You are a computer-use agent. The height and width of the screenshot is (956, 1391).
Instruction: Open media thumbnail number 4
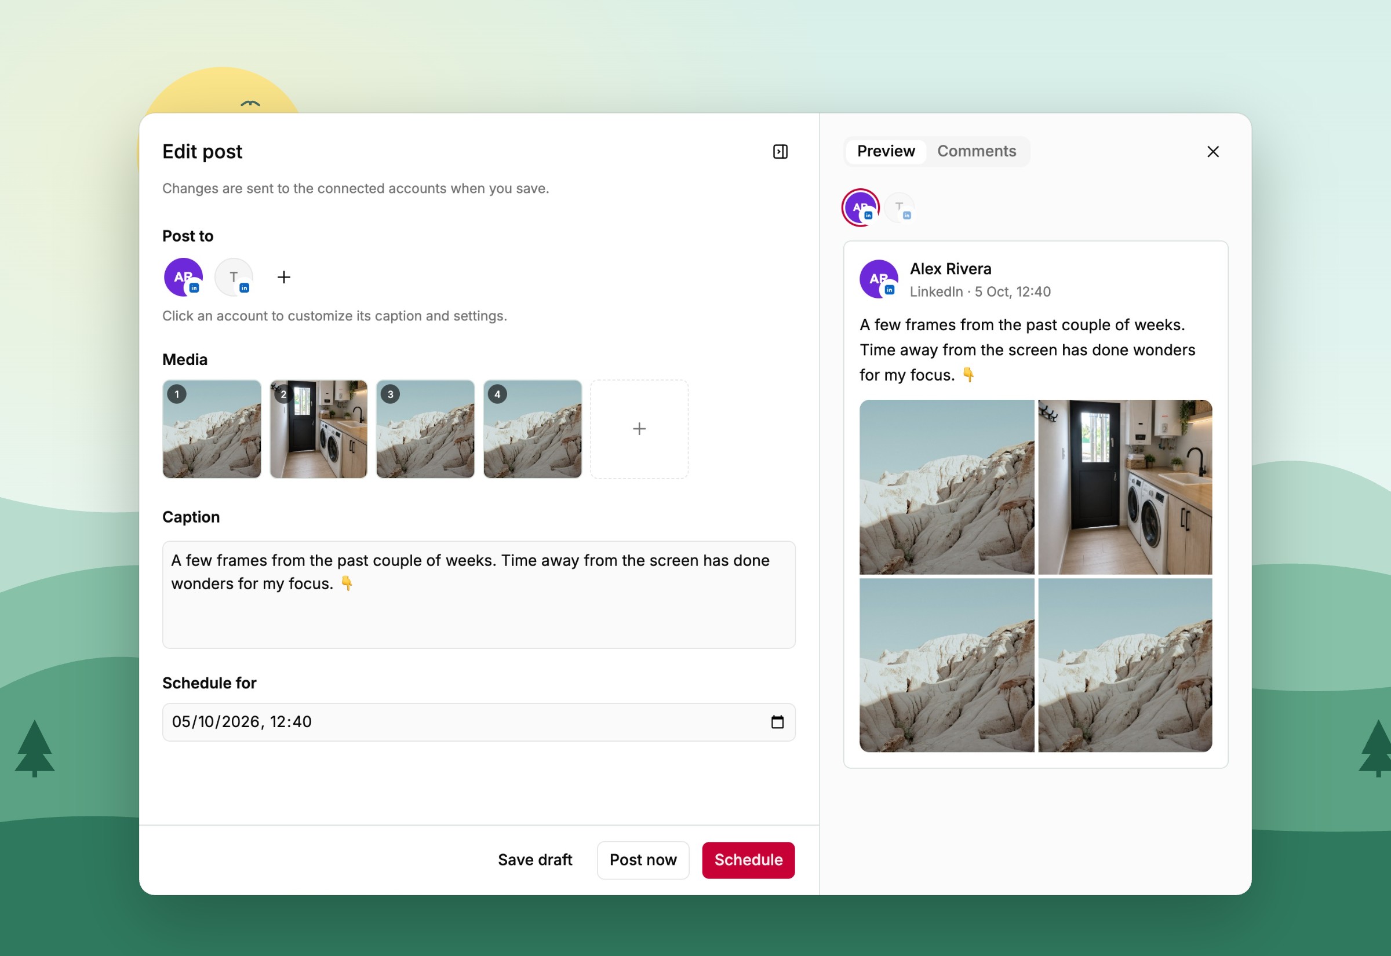tap(532, 429)
